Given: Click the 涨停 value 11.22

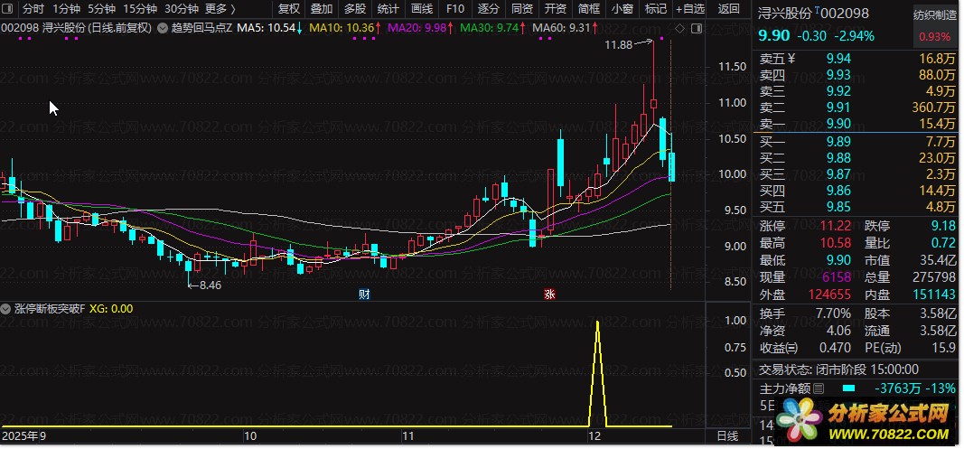Looking at the screenshot, I should click(x=838, y=227).
